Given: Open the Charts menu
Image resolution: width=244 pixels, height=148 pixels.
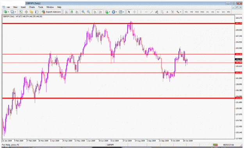Looking at the screenshot, I should 32,7.
